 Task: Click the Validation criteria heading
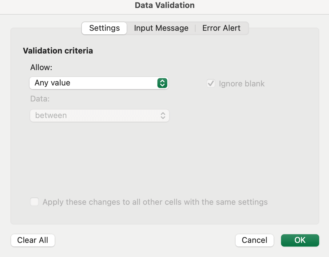coord(58,51)
